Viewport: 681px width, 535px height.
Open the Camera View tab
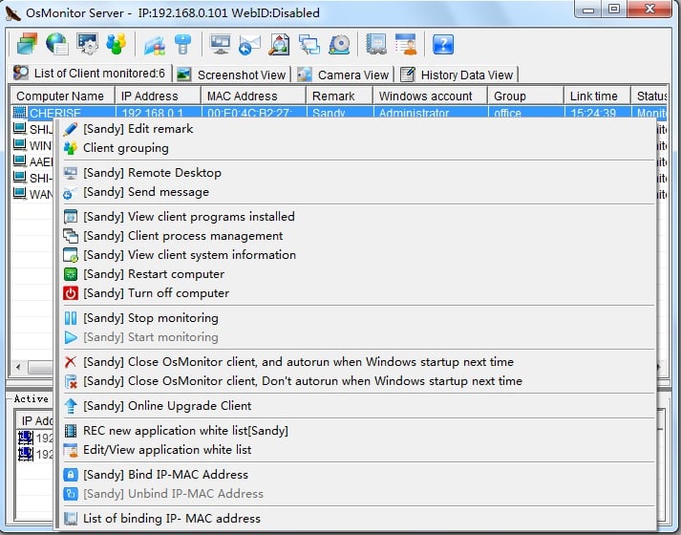pos(344,75)
